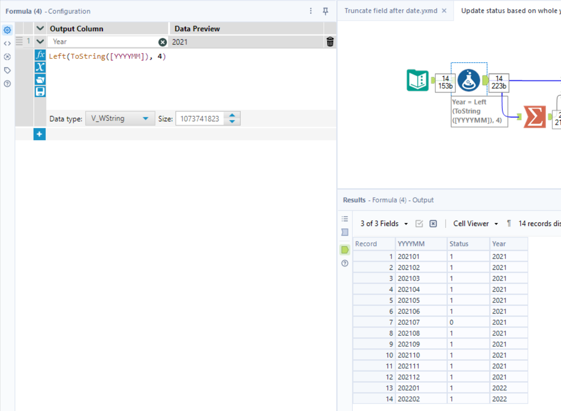The width and height of the screenshot is (561, 411).
Task: Enable the select-all fields checkbox
Action: coord(419,223)
